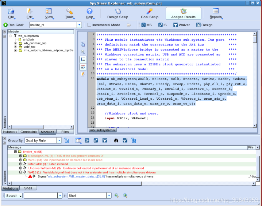Open the IS incremental schematic viewer

click(x=162, y=25)
